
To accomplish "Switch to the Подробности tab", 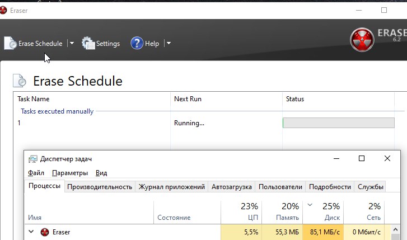I will [330, 187].
